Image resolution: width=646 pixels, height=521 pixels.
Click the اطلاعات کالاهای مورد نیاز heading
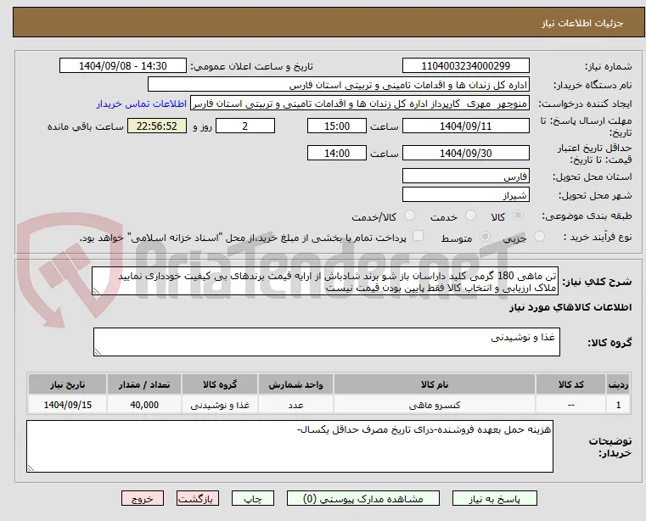[570, 307]
